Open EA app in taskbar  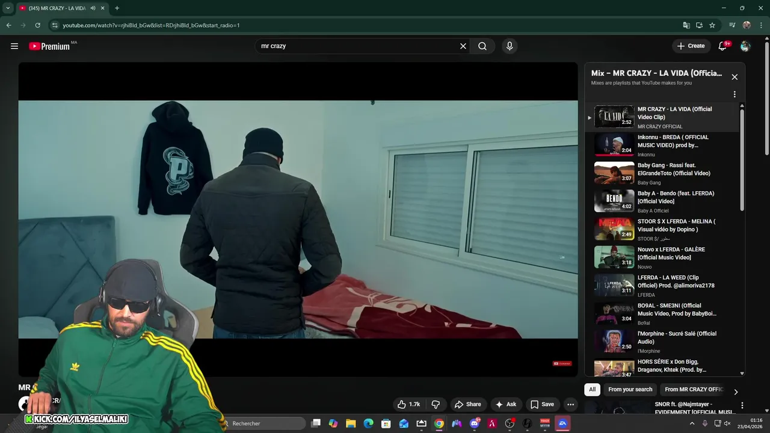click(x=562, y=424)
